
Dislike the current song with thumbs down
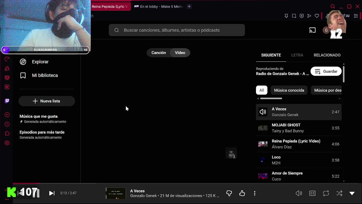coord(229,193)
